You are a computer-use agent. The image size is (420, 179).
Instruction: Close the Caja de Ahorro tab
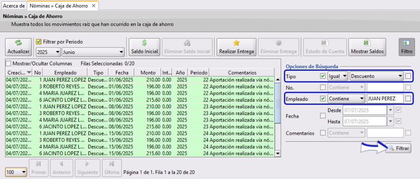[93, 6]
